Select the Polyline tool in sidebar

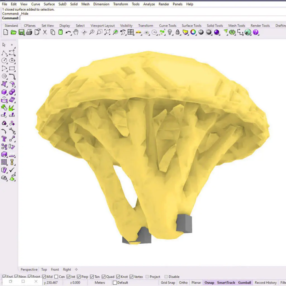[x=4, y=53]
